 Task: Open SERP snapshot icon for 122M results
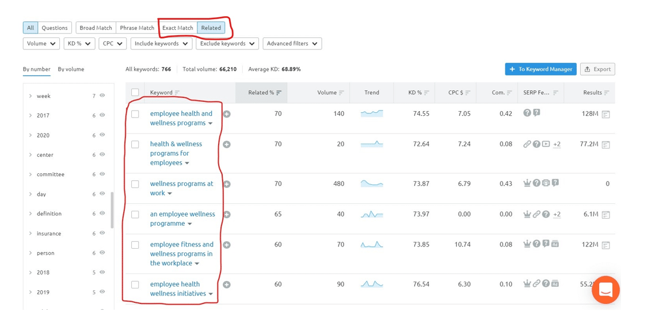pos(606,245)
